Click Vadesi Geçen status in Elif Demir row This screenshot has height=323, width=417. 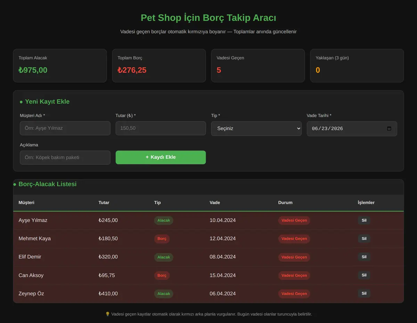[294, 257]
